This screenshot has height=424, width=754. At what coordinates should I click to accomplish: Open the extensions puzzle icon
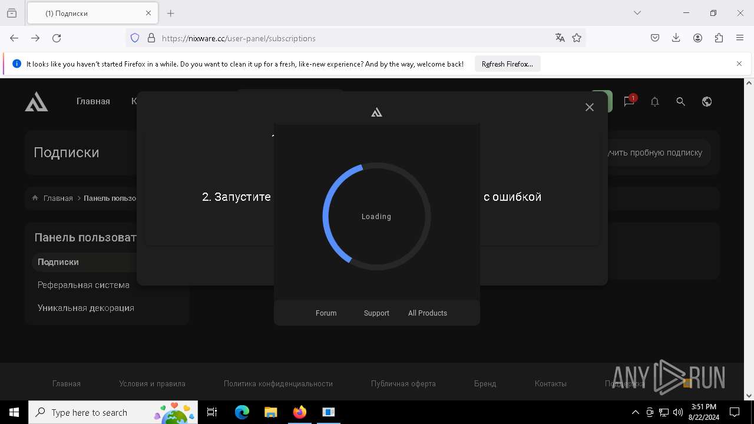click(719, 38)
